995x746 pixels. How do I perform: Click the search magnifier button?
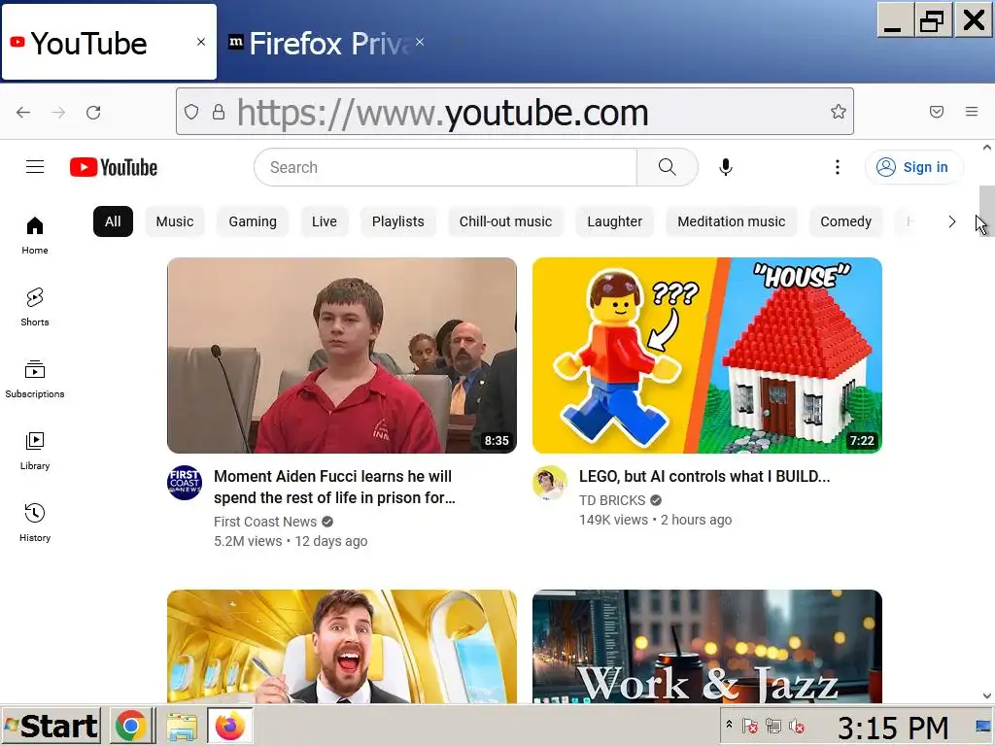coord(667,167)
